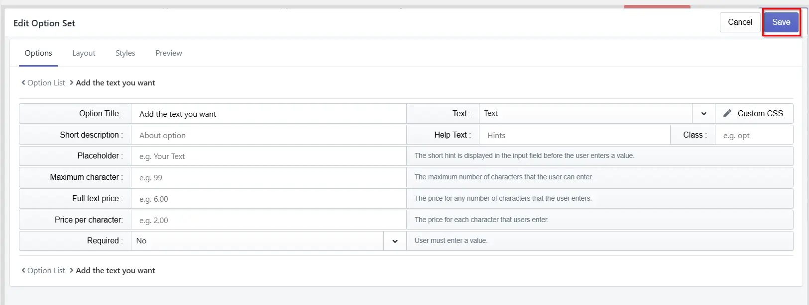Click the Class input field

[754, 135]
